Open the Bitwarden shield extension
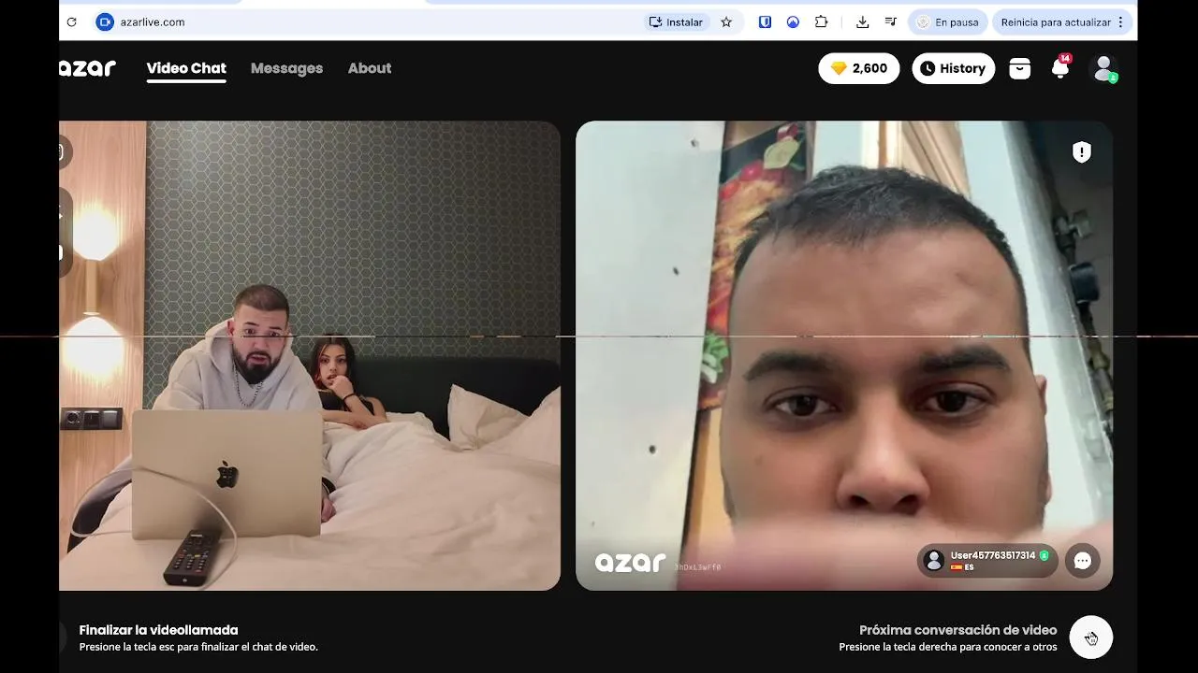Screen dimensions: 1198x673 pyautogui.click(x=765, y=21)
